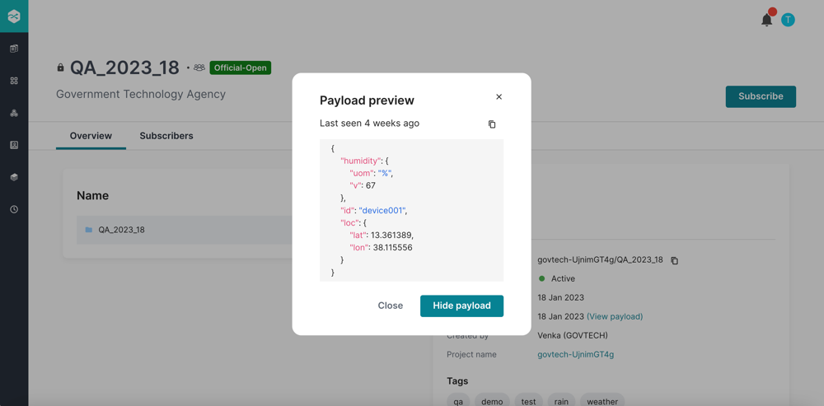This screenshot has height=406, width=824.
Task: Open the govtech-UjnimGT4g project link
Action: [x=575, y=354]
